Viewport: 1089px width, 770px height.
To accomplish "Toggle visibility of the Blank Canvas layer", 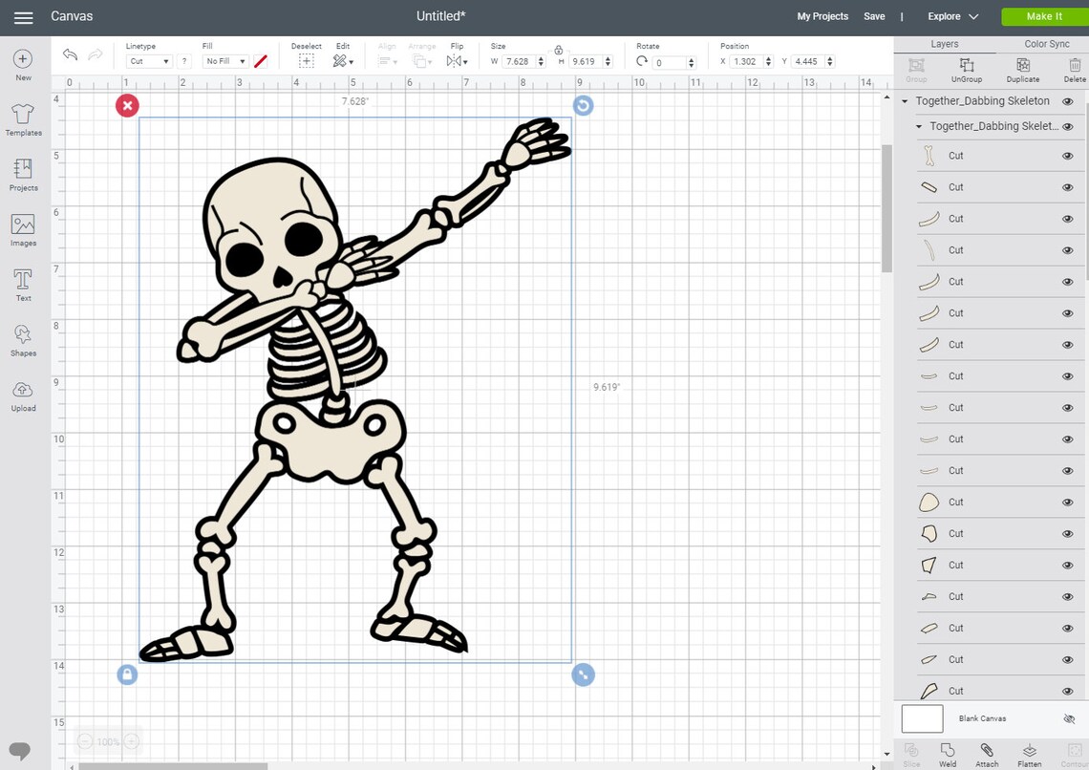I will 1068,718.
